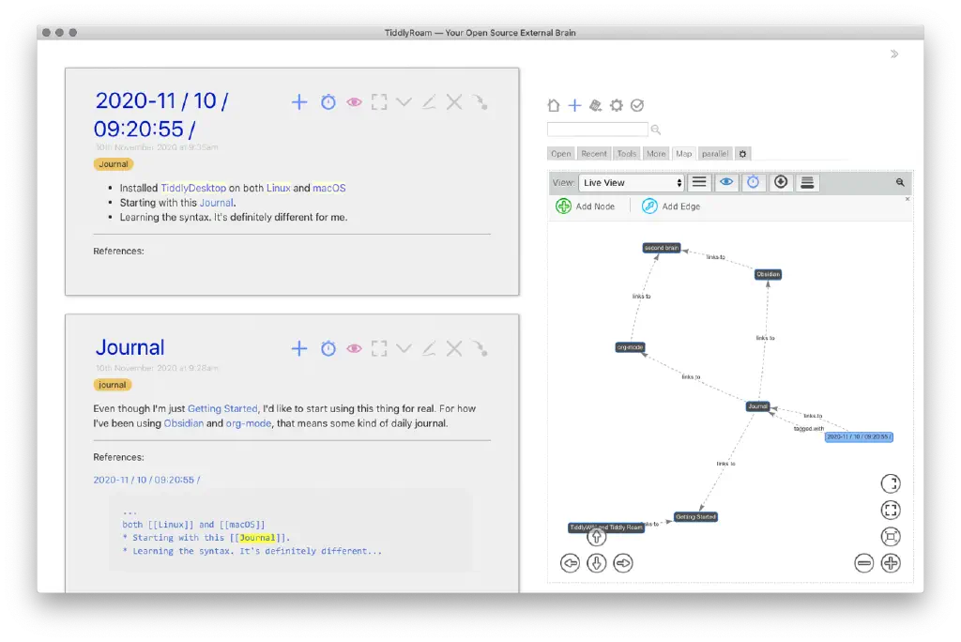
Task: Select the second brain node in map
Action: [x=662, y=248]
